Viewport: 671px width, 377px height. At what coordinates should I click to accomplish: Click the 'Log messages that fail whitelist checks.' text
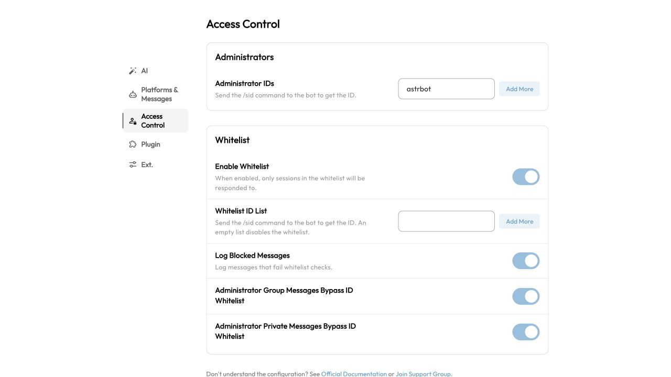[274, 267]
